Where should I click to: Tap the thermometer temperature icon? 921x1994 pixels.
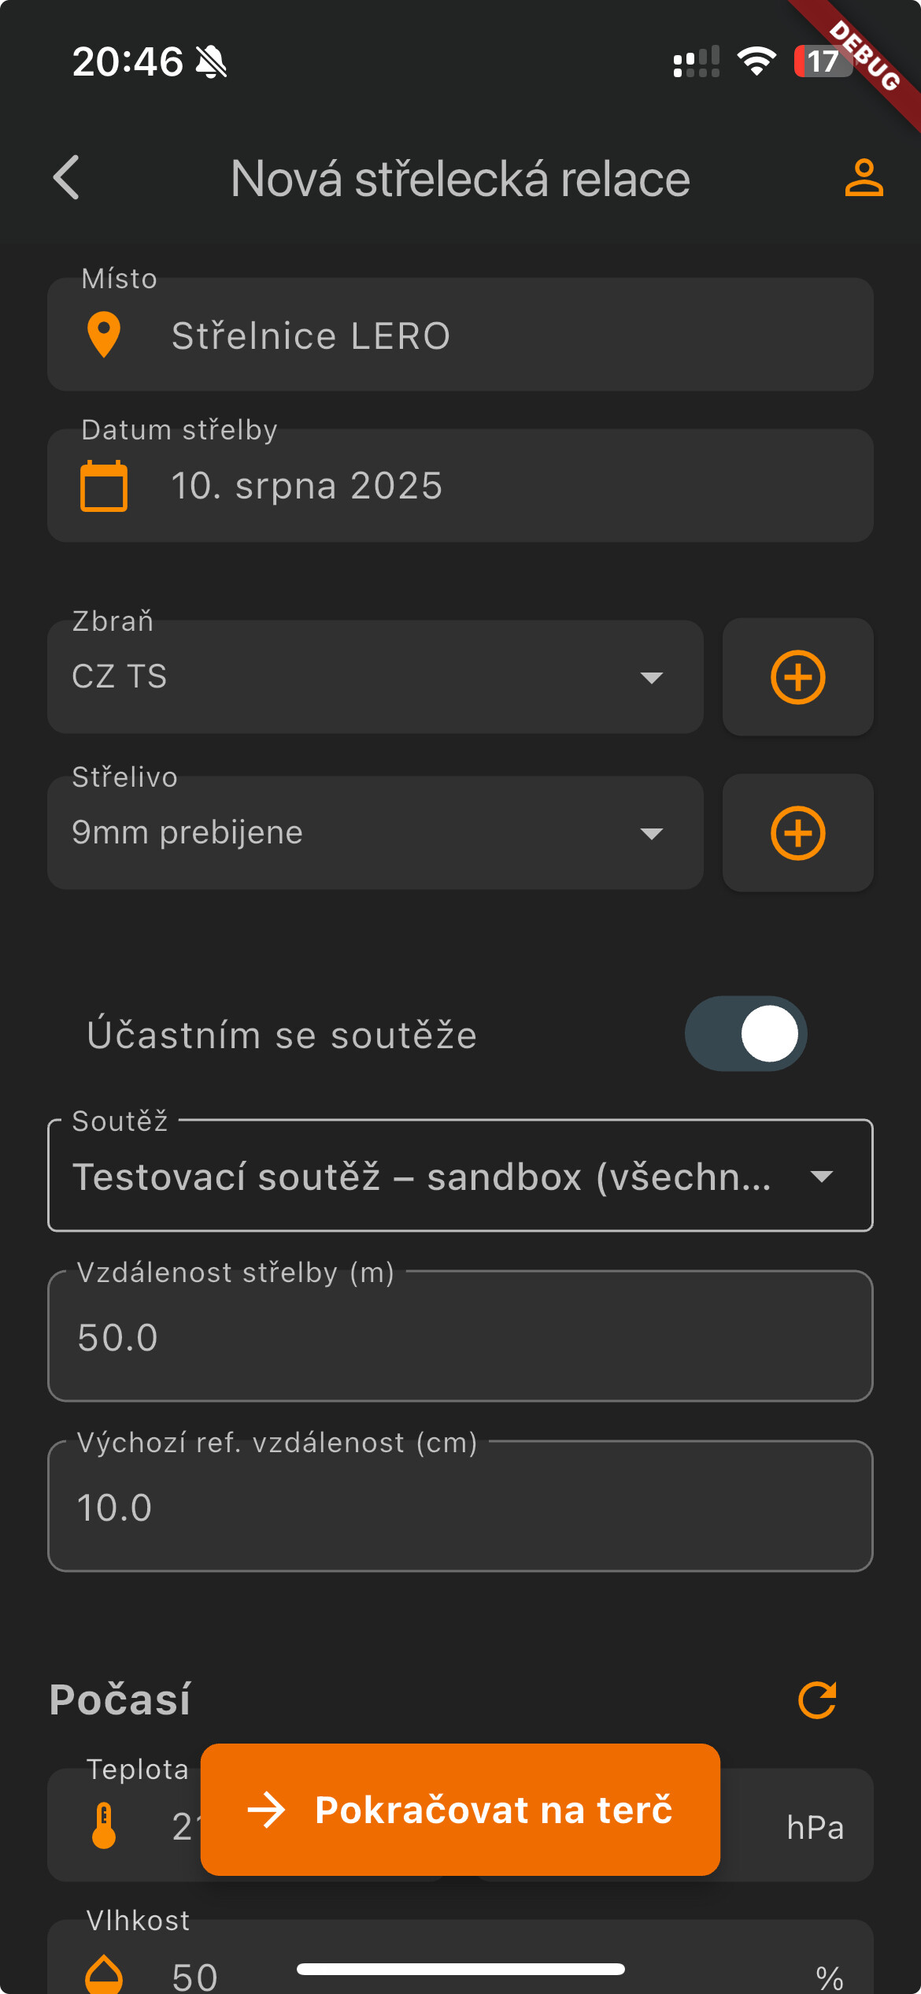[x=104, y=1825]
